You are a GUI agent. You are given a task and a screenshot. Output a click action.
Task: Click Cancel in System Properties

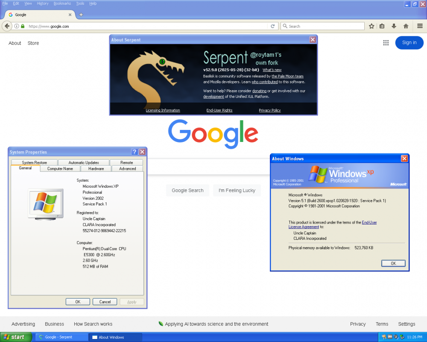tap(105, 302)
